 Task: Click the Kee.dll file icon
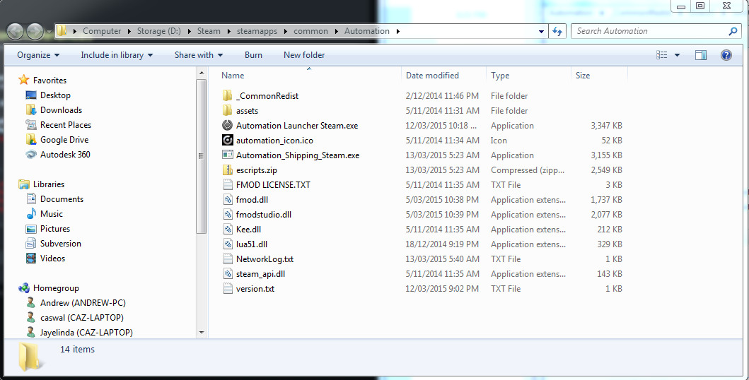(x=227, y=230)
